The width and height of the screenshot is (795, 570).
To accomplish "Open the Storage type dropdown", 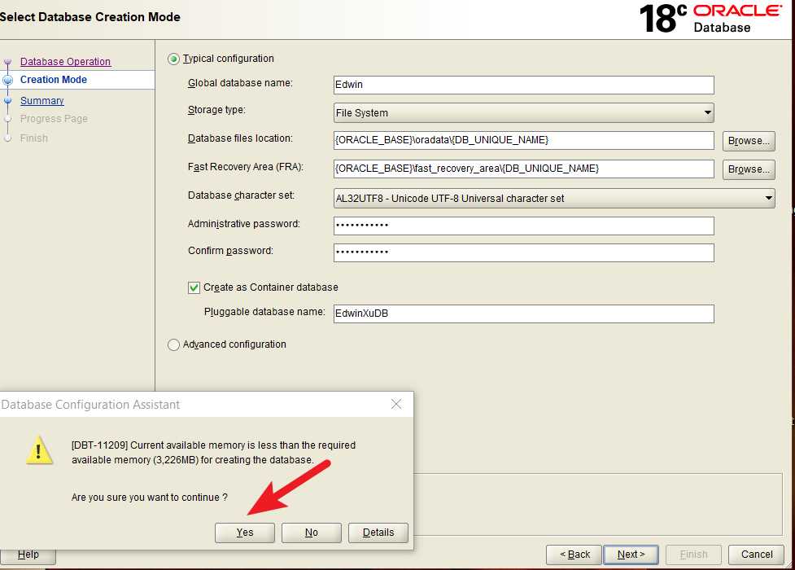I will click(x=524, y=112).
